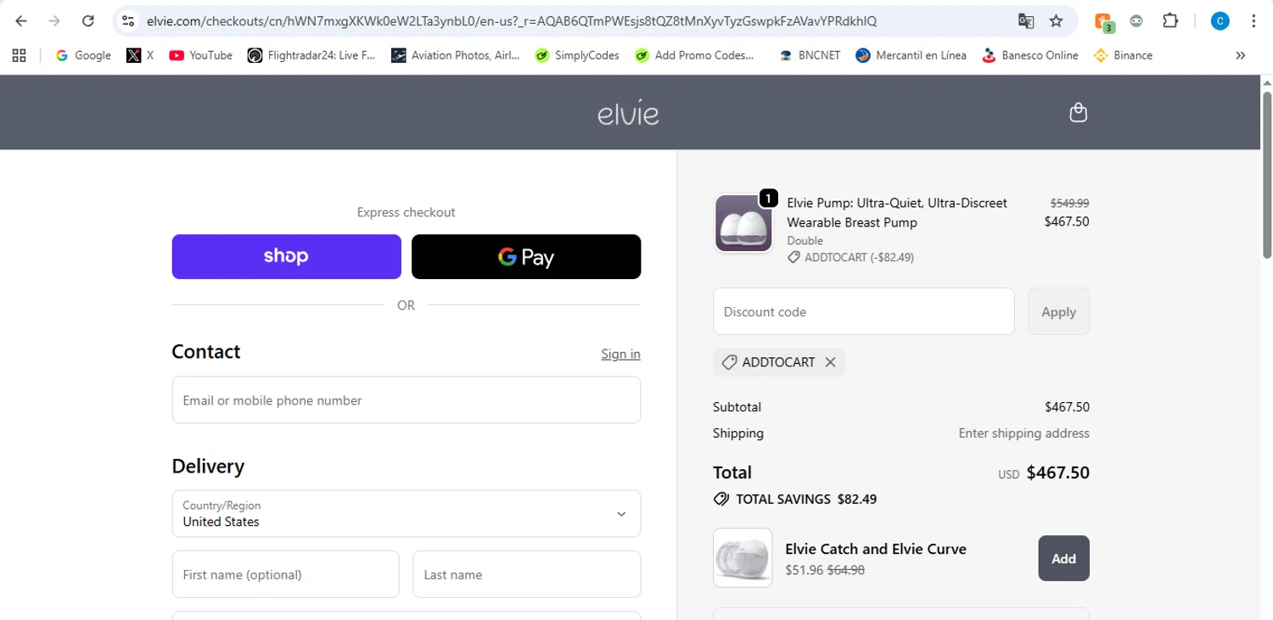Open the Chrome profile avatar
The image size is (1273, 620).
point(1220,21)
